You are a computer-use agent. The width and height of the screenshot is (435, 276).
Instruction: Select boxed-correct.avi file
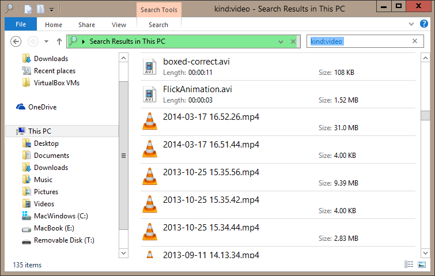pos(278,67)
